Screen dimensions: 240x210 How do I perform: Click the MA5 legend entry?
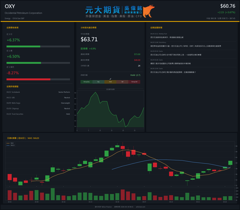(11, 143)
